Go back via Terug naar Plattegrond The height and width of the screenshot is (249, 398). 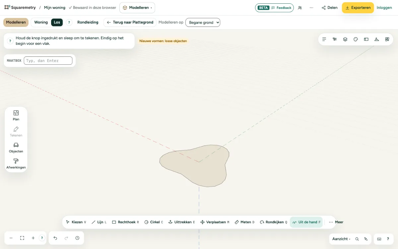click(x=130, y=22)
